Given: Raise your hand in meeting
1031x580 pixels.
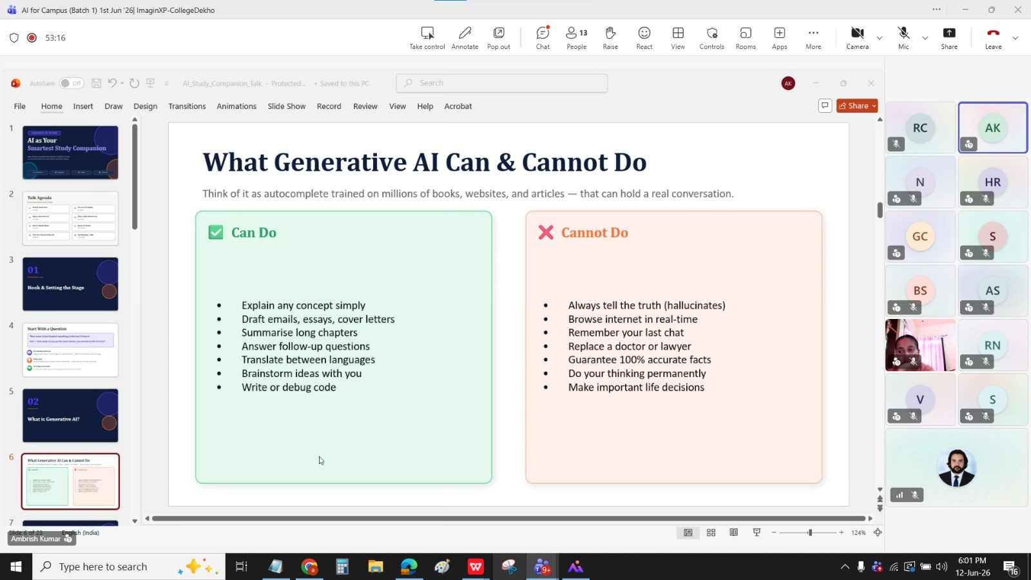Looking at the screenshot, I should pyautogui.click(x=610, y=38).
